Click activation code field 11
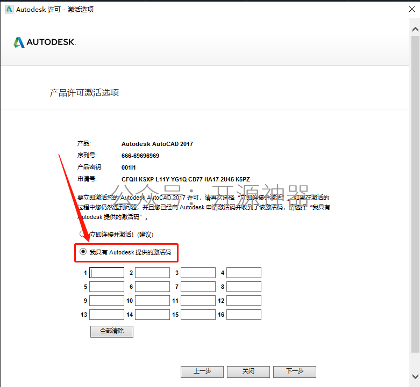 [198, 301]
